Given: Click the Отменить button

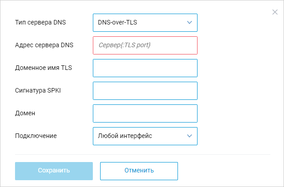Looking at the screenshot, I should click(139, 171).
